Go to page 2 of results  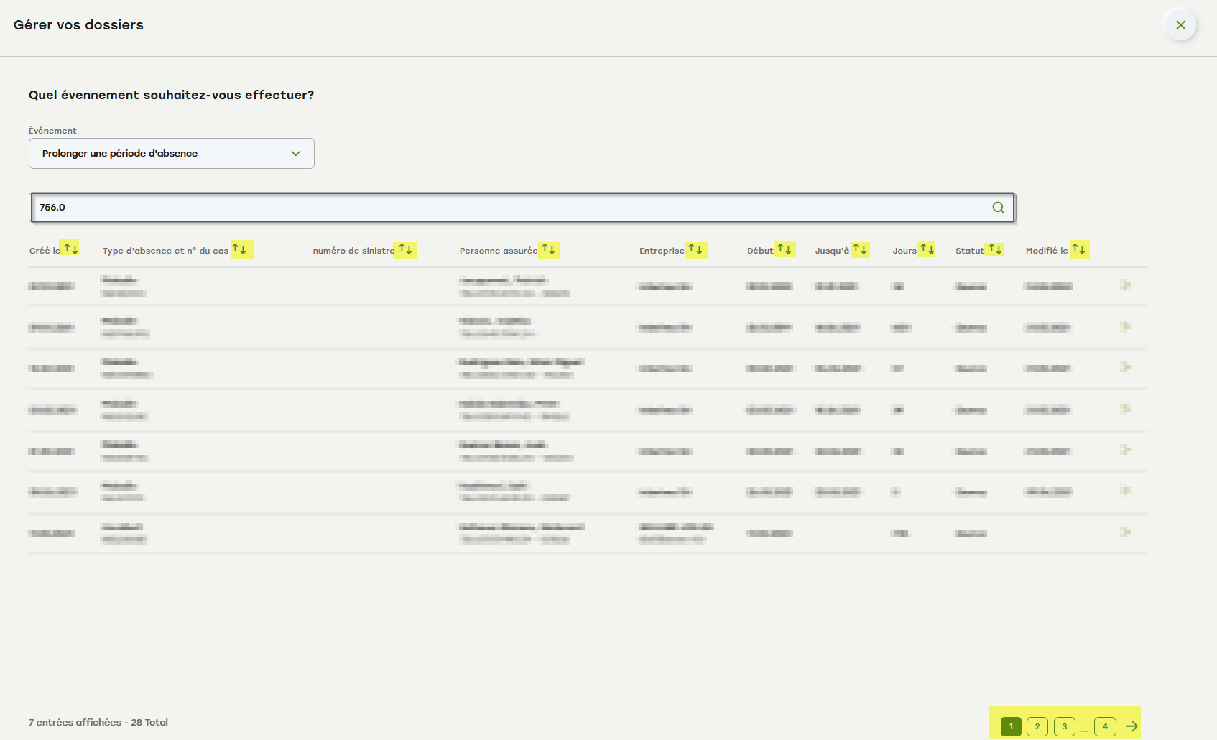tap(1037, 726)
